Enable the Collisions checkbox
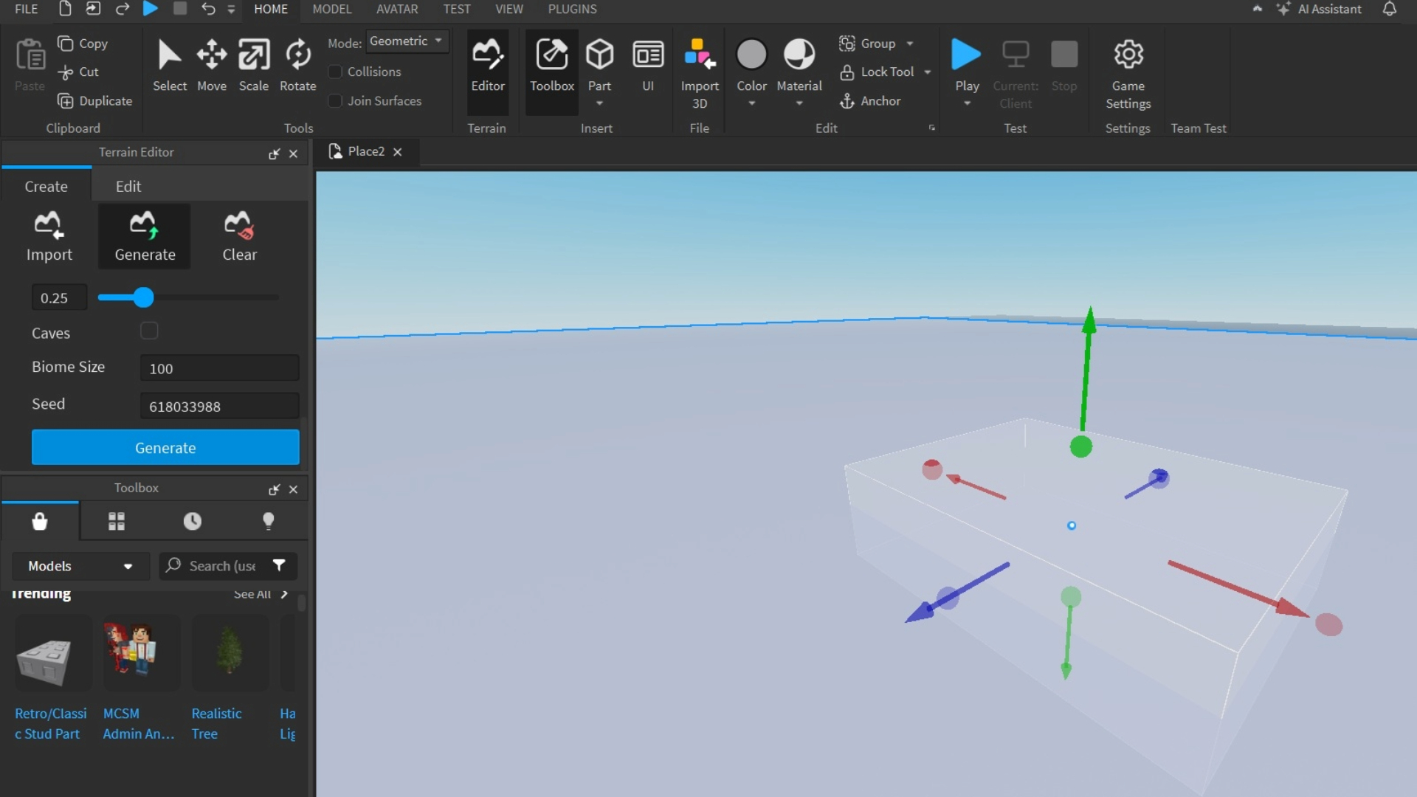The width and height of the screenshot is (1417, 797). click(x=335, y=72)
